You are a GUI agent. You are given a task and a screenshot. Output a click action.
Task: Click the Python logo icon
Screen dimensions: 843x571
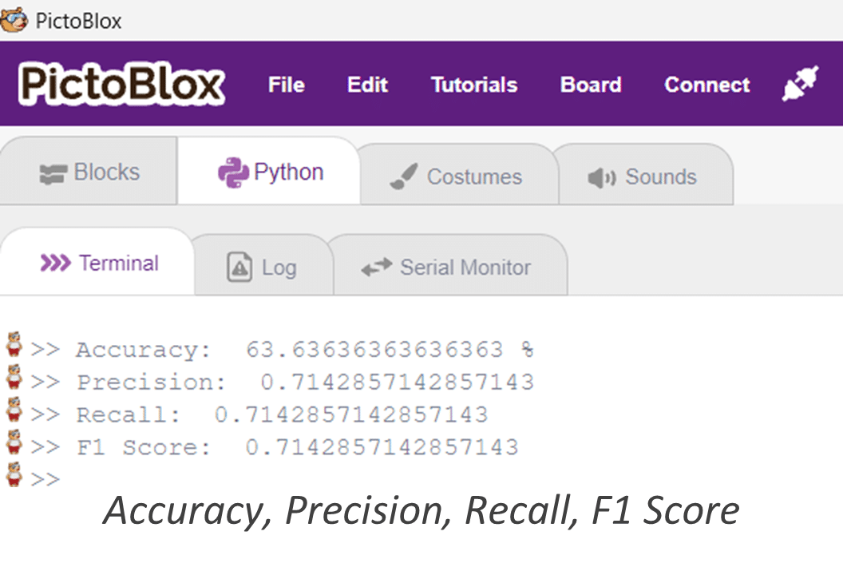pos(233,172)
